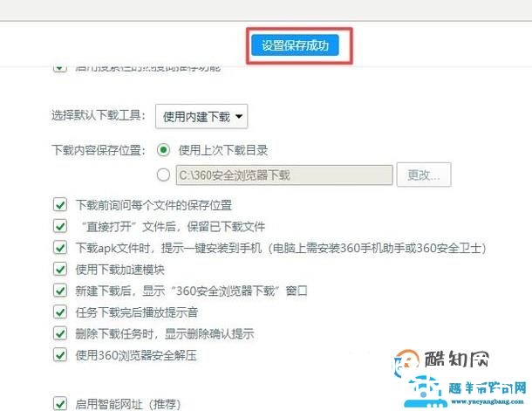Click the 选择默认下载工具 label
The image size is (532, 411).
click(x=98, y=115)
